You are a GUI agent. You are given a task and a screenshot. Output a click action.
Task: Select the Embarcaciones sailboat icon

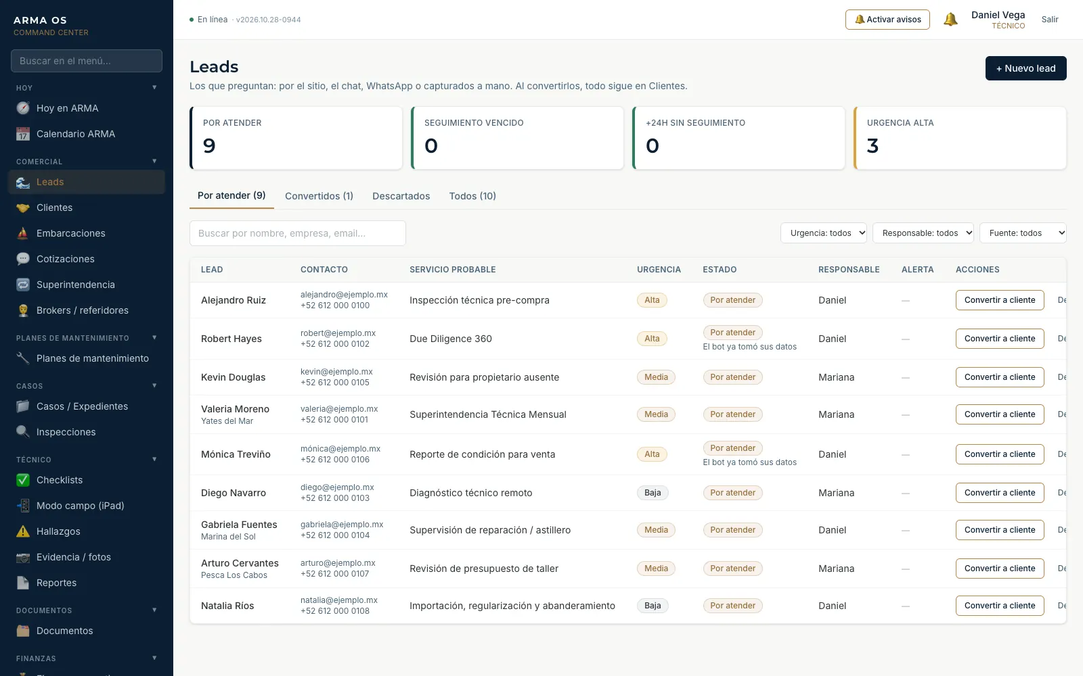pyautogui.click(x=23, y=233)
